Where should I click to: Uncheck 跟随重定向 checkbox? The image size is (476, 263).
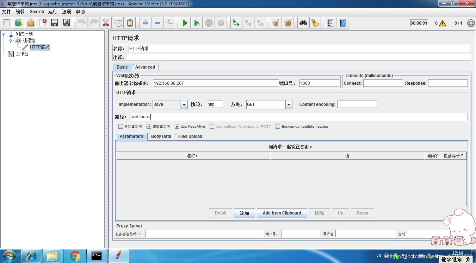click(149, 127)
